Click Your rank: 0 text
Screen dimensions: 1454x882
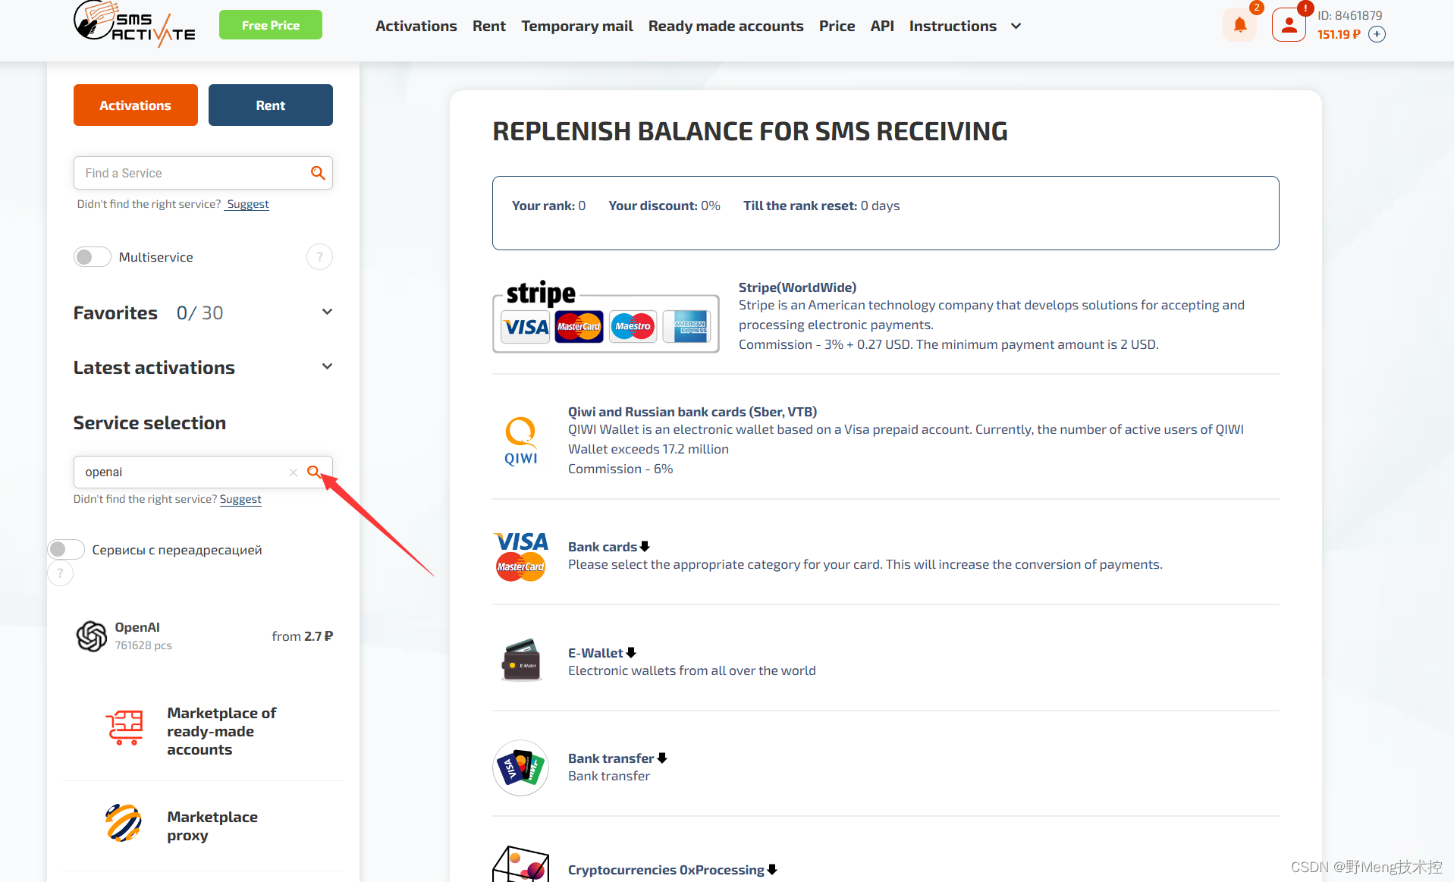pyautogui.click(x=548, y=206)
